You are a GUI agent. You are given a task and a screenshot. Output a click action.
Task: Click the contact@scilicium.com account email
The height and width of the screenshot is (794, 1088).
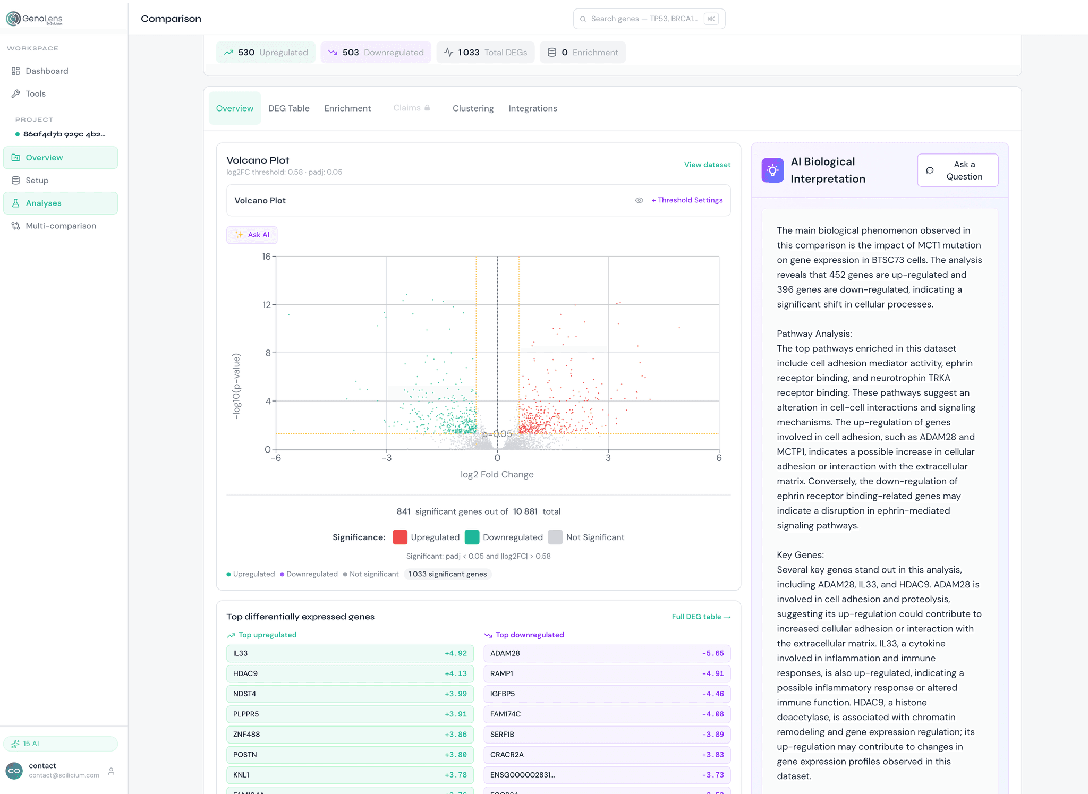(64, 775)
